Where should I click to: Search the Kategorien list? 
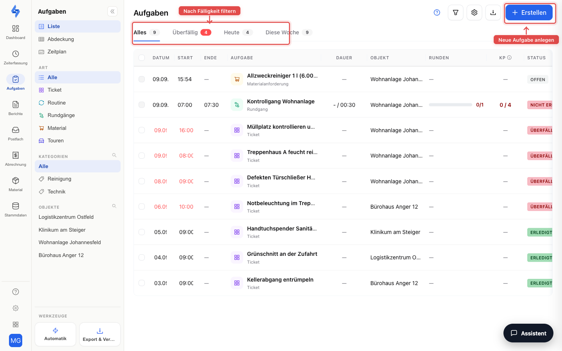114,155
